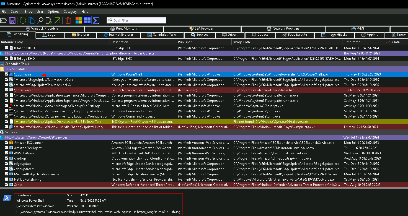The height and width of the screenshot is (216, 408).
Task: Click the sigma VirusTotal toolbar icon
Action: tap(96, 20)
